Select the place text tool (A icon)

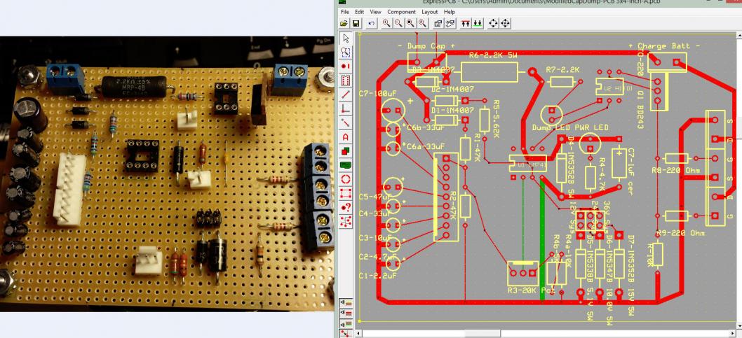point(346,137)
